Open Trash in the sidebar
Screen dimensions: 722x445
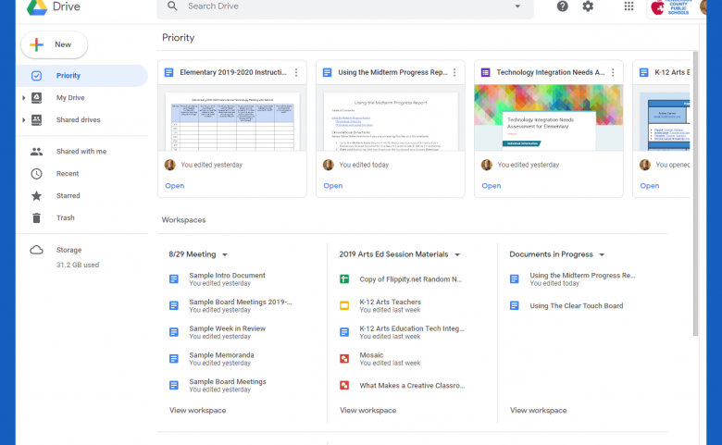[x=65, y=218]
